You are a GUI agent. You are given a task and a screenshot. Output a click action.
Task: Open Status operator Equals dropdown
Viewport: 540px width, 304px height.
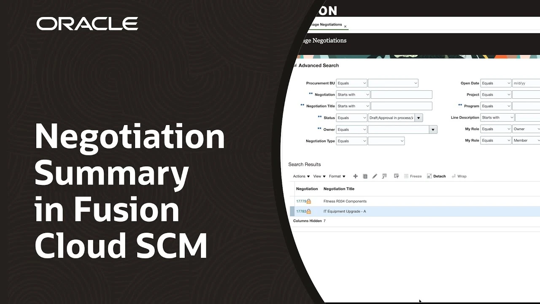tap(351, 118)
